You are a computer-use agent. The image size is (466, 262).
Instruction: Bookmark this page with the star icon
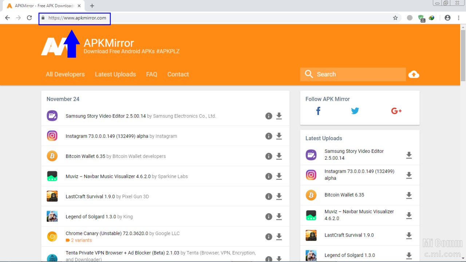point(395,18)
